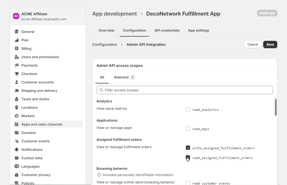Click the Checkout cart icon
This screenshot has height=185, width=287.
(17, 74)
